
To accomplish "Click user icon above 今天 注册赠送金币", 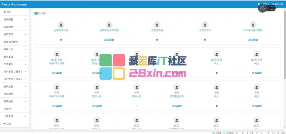I will click(177, 87).
